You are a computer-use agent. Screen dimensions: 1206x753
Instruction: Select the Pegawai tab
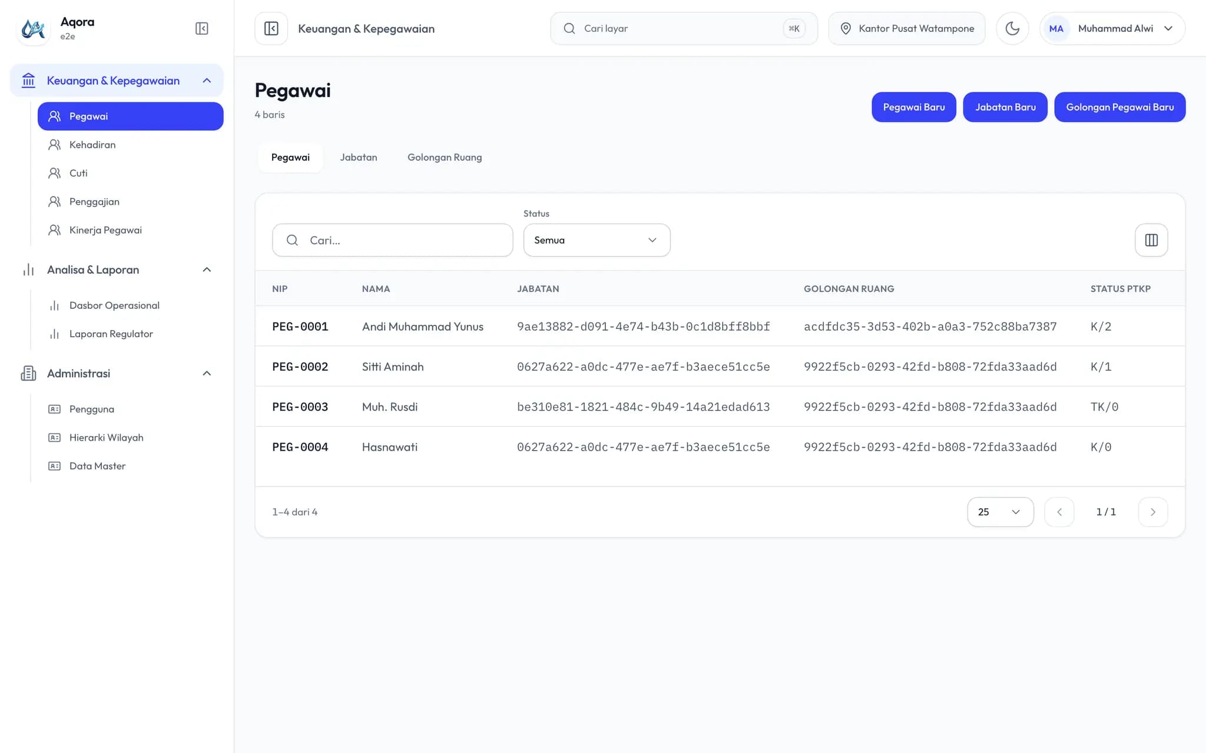point(290,157)
